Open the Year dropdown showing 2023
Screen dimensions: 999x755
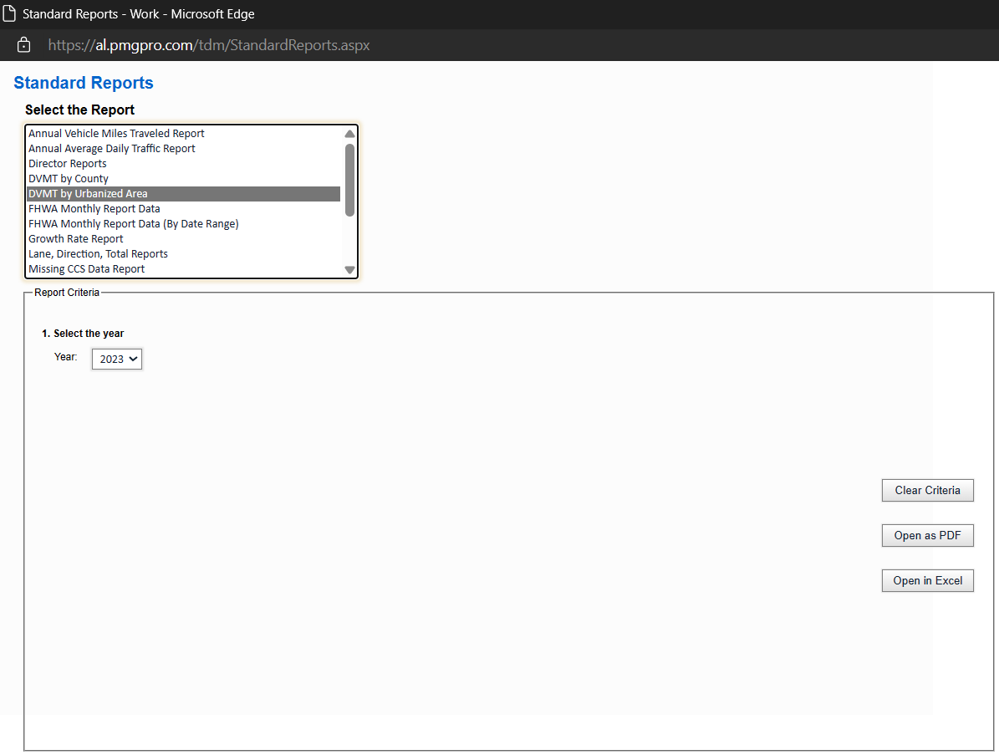[x=116, y=359]
